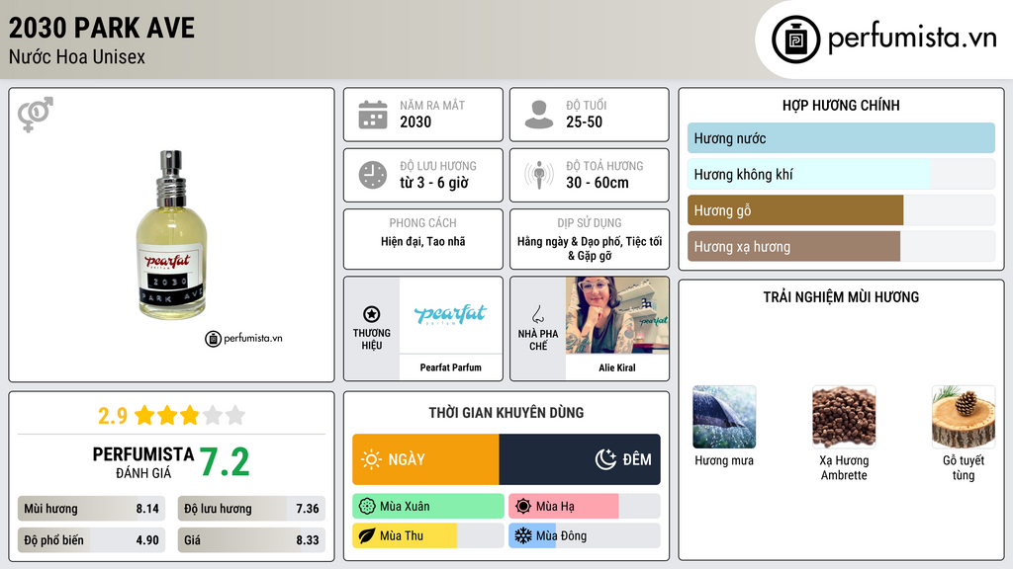Click the Giá 8.33 score bar
This screenshot has height=569, width=1013.
pyautogui.click(x=251, y=540)
